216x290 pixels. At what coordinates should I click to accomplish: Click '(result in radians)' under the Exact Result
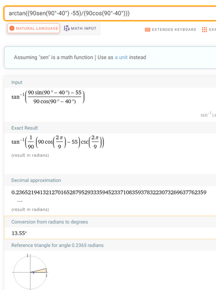pyautogui.click(x=30, y=155)
